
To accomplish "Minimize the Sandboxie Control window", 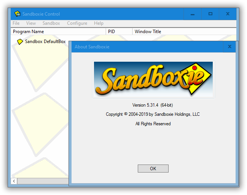I will [x=193, y=14].
